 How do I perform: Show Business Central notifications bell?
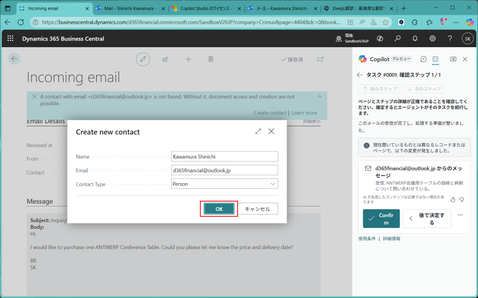[415, 38]
